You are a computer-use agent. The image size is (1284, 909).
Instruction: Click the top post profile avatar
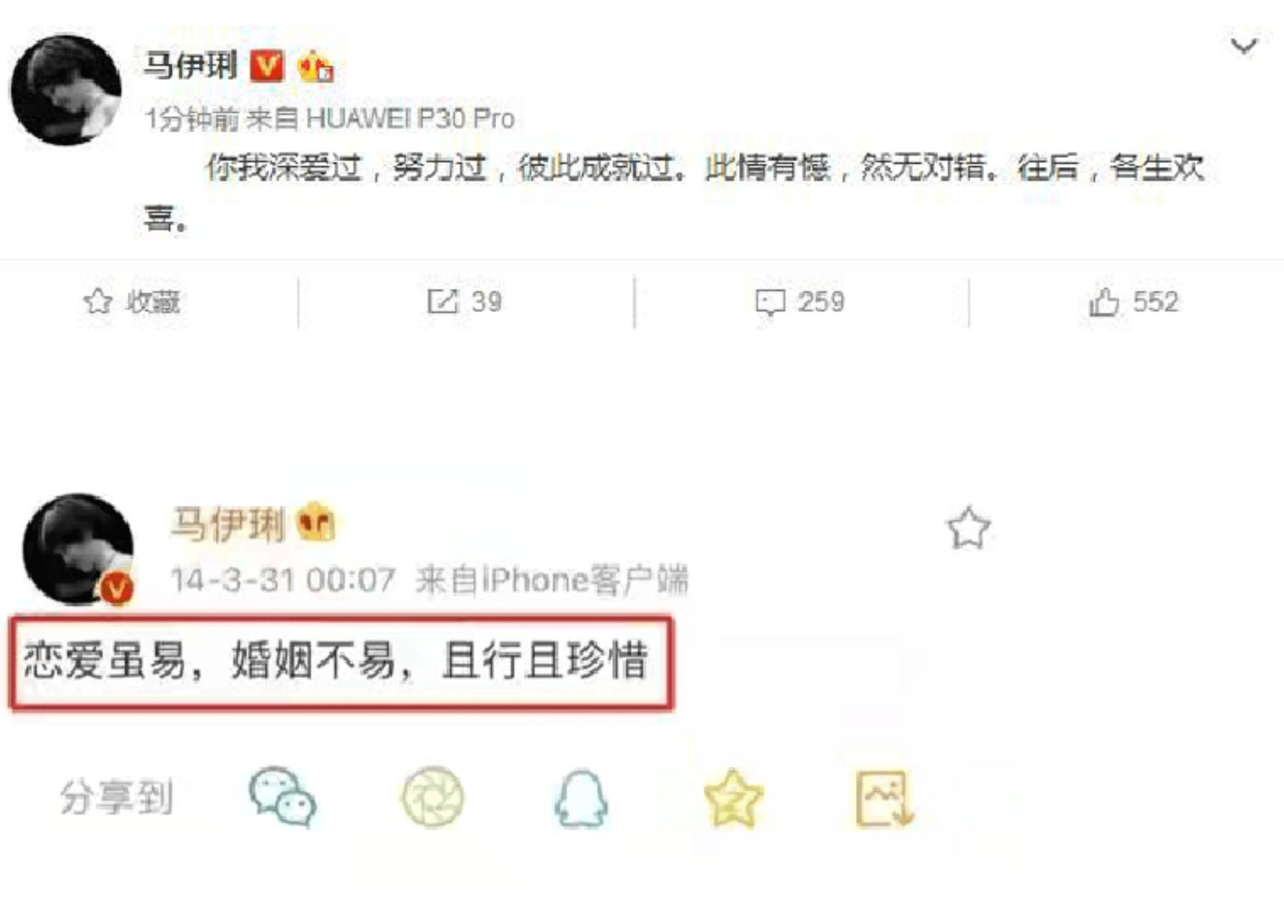point(66,89)
